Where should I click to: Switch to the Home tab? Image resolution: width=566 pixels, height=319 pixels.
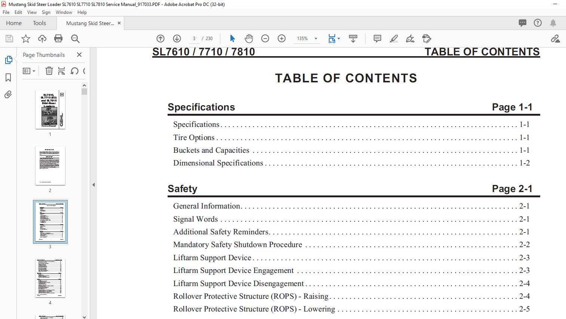tap(14, 23)
